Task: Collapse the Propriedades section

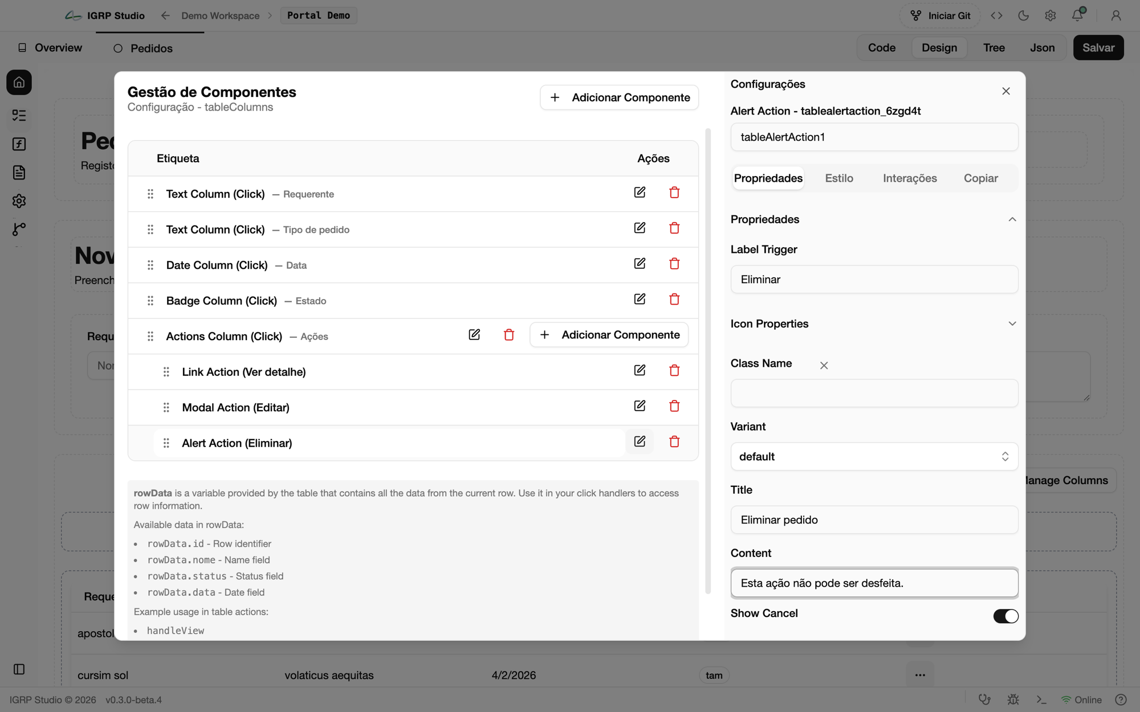Action: [x=1012, y=220]
